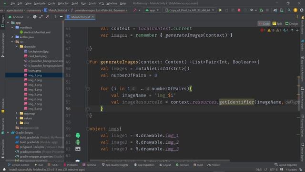Run the app with green play button
305x172 pixels.
tap(220, 10)
